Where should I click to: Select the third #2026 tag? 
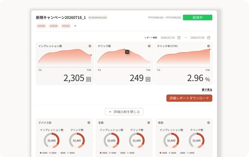tap(66, 26)
